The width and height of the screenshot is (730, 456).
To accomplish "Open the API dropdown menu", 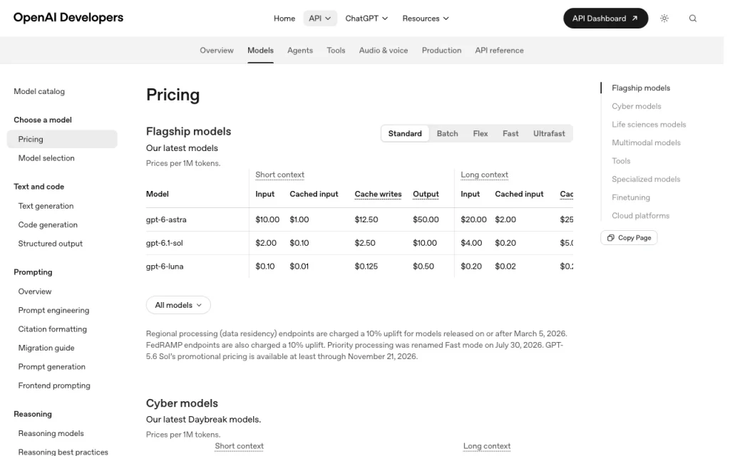I will 320,19.
